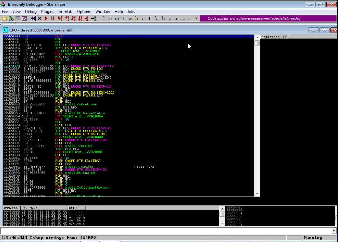Open the File menu

click(x=5, y=12)
